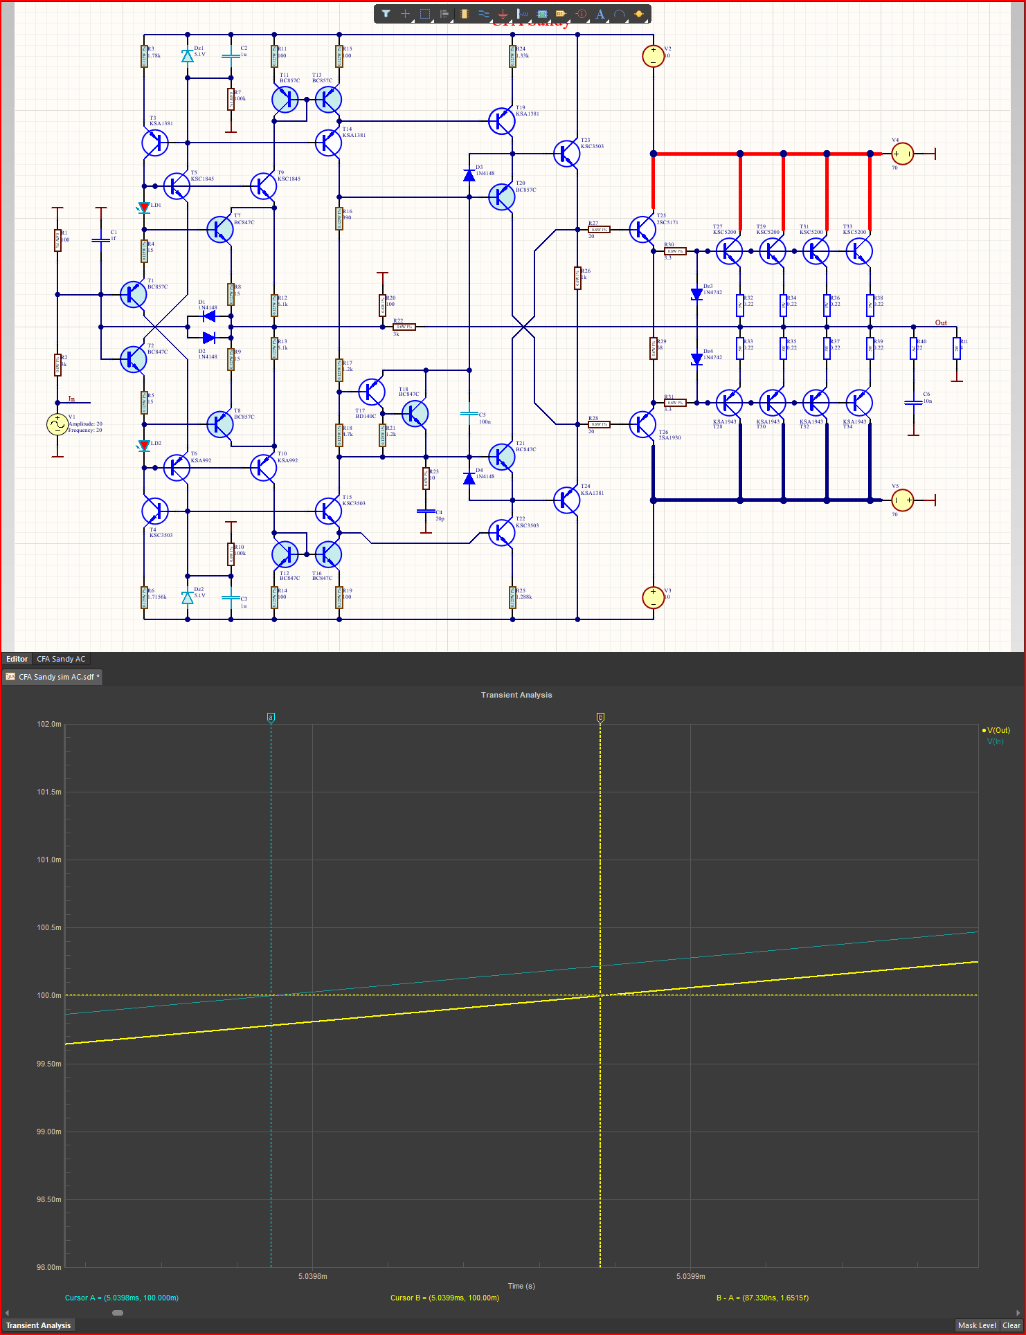Click the Transient Analysis chart title

tap(516, 695)
